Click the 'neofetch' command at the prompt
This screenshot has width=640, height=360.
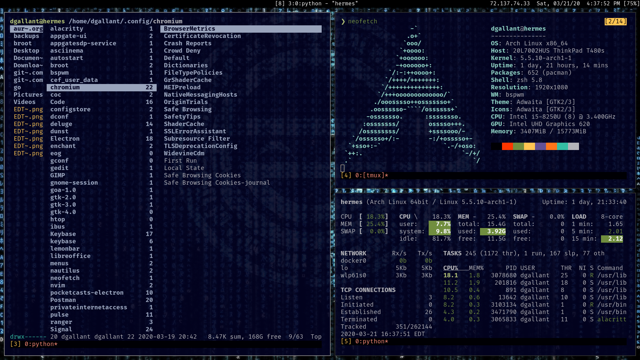coord(362,22)
